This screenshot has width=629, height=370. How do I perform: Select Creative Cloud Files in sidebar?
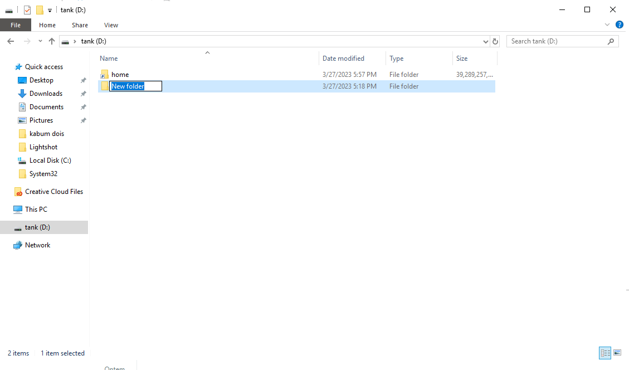[x=53, y=191]
